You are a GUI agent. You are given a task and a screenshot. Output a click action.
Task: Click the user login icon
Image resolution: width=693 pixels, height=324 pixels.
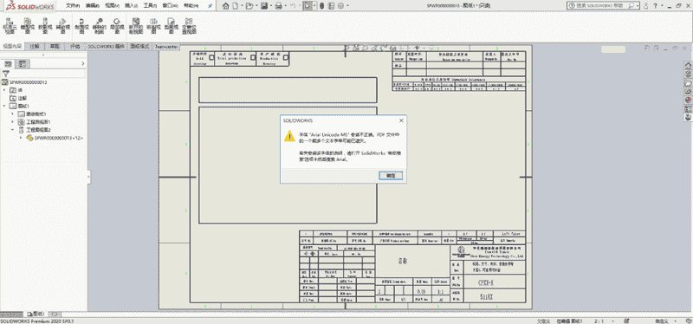coord(646,6)
